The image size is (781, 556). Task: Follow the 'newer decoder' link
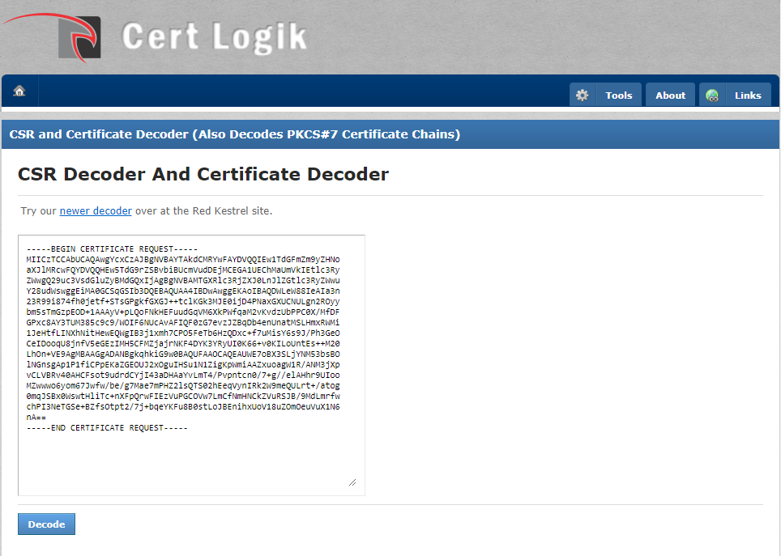[x=96, y=211]
